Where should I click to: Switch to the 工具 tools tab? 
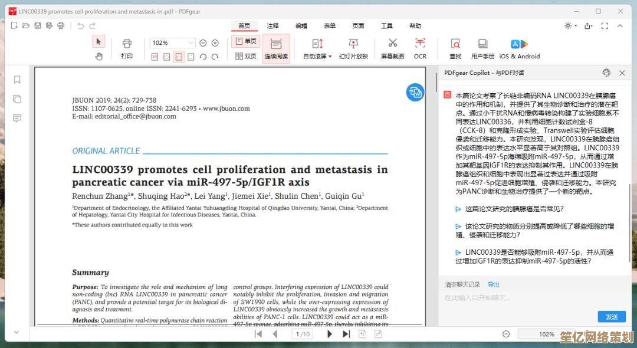click(x=386, y=26)
